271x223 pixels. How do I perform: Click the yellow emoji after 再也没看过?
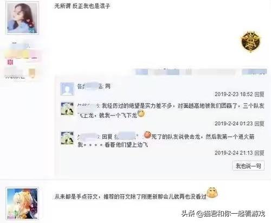tap(212, 193)
